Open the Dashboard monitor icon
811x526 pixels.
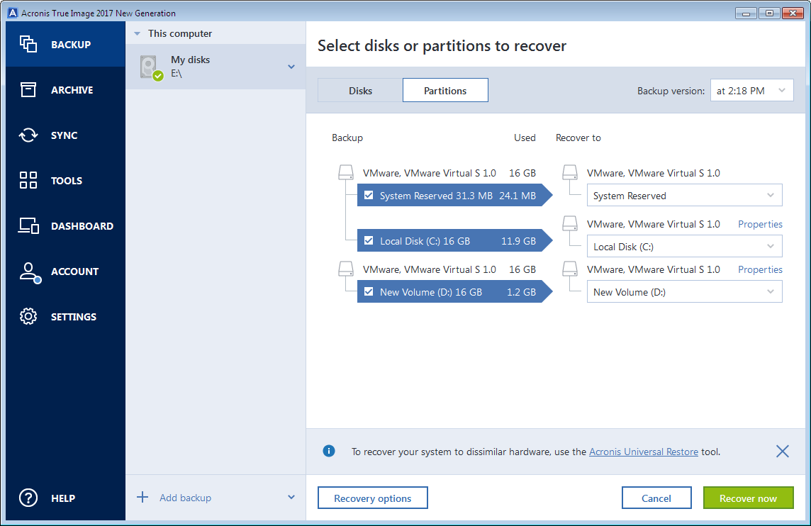coord(28,226)
